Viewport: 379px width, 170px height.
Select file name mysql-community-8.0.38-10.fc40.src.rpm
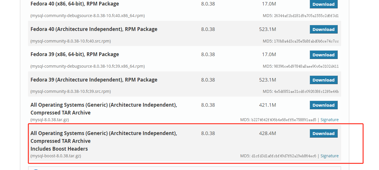(x=71, y=41)
